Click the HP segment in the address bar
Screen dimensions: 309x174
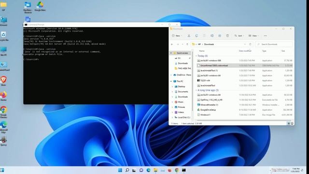point(199,44)
